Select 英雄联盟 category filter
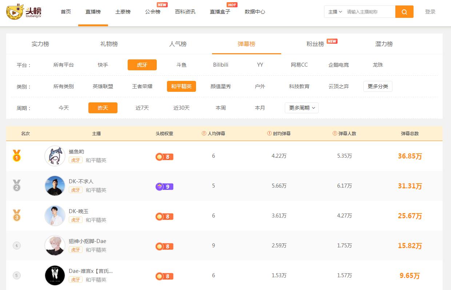Viewport: 451px width, 290px height. (103, 86)
